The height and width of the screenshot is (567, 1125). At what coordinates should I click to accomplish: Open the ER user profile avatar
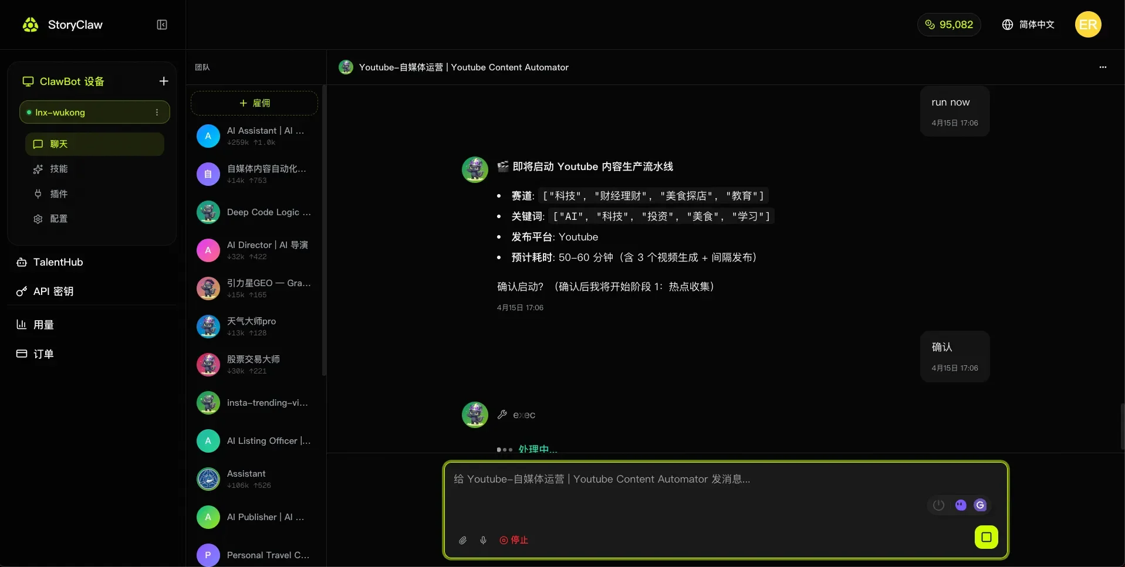(x=1088, y=25)
